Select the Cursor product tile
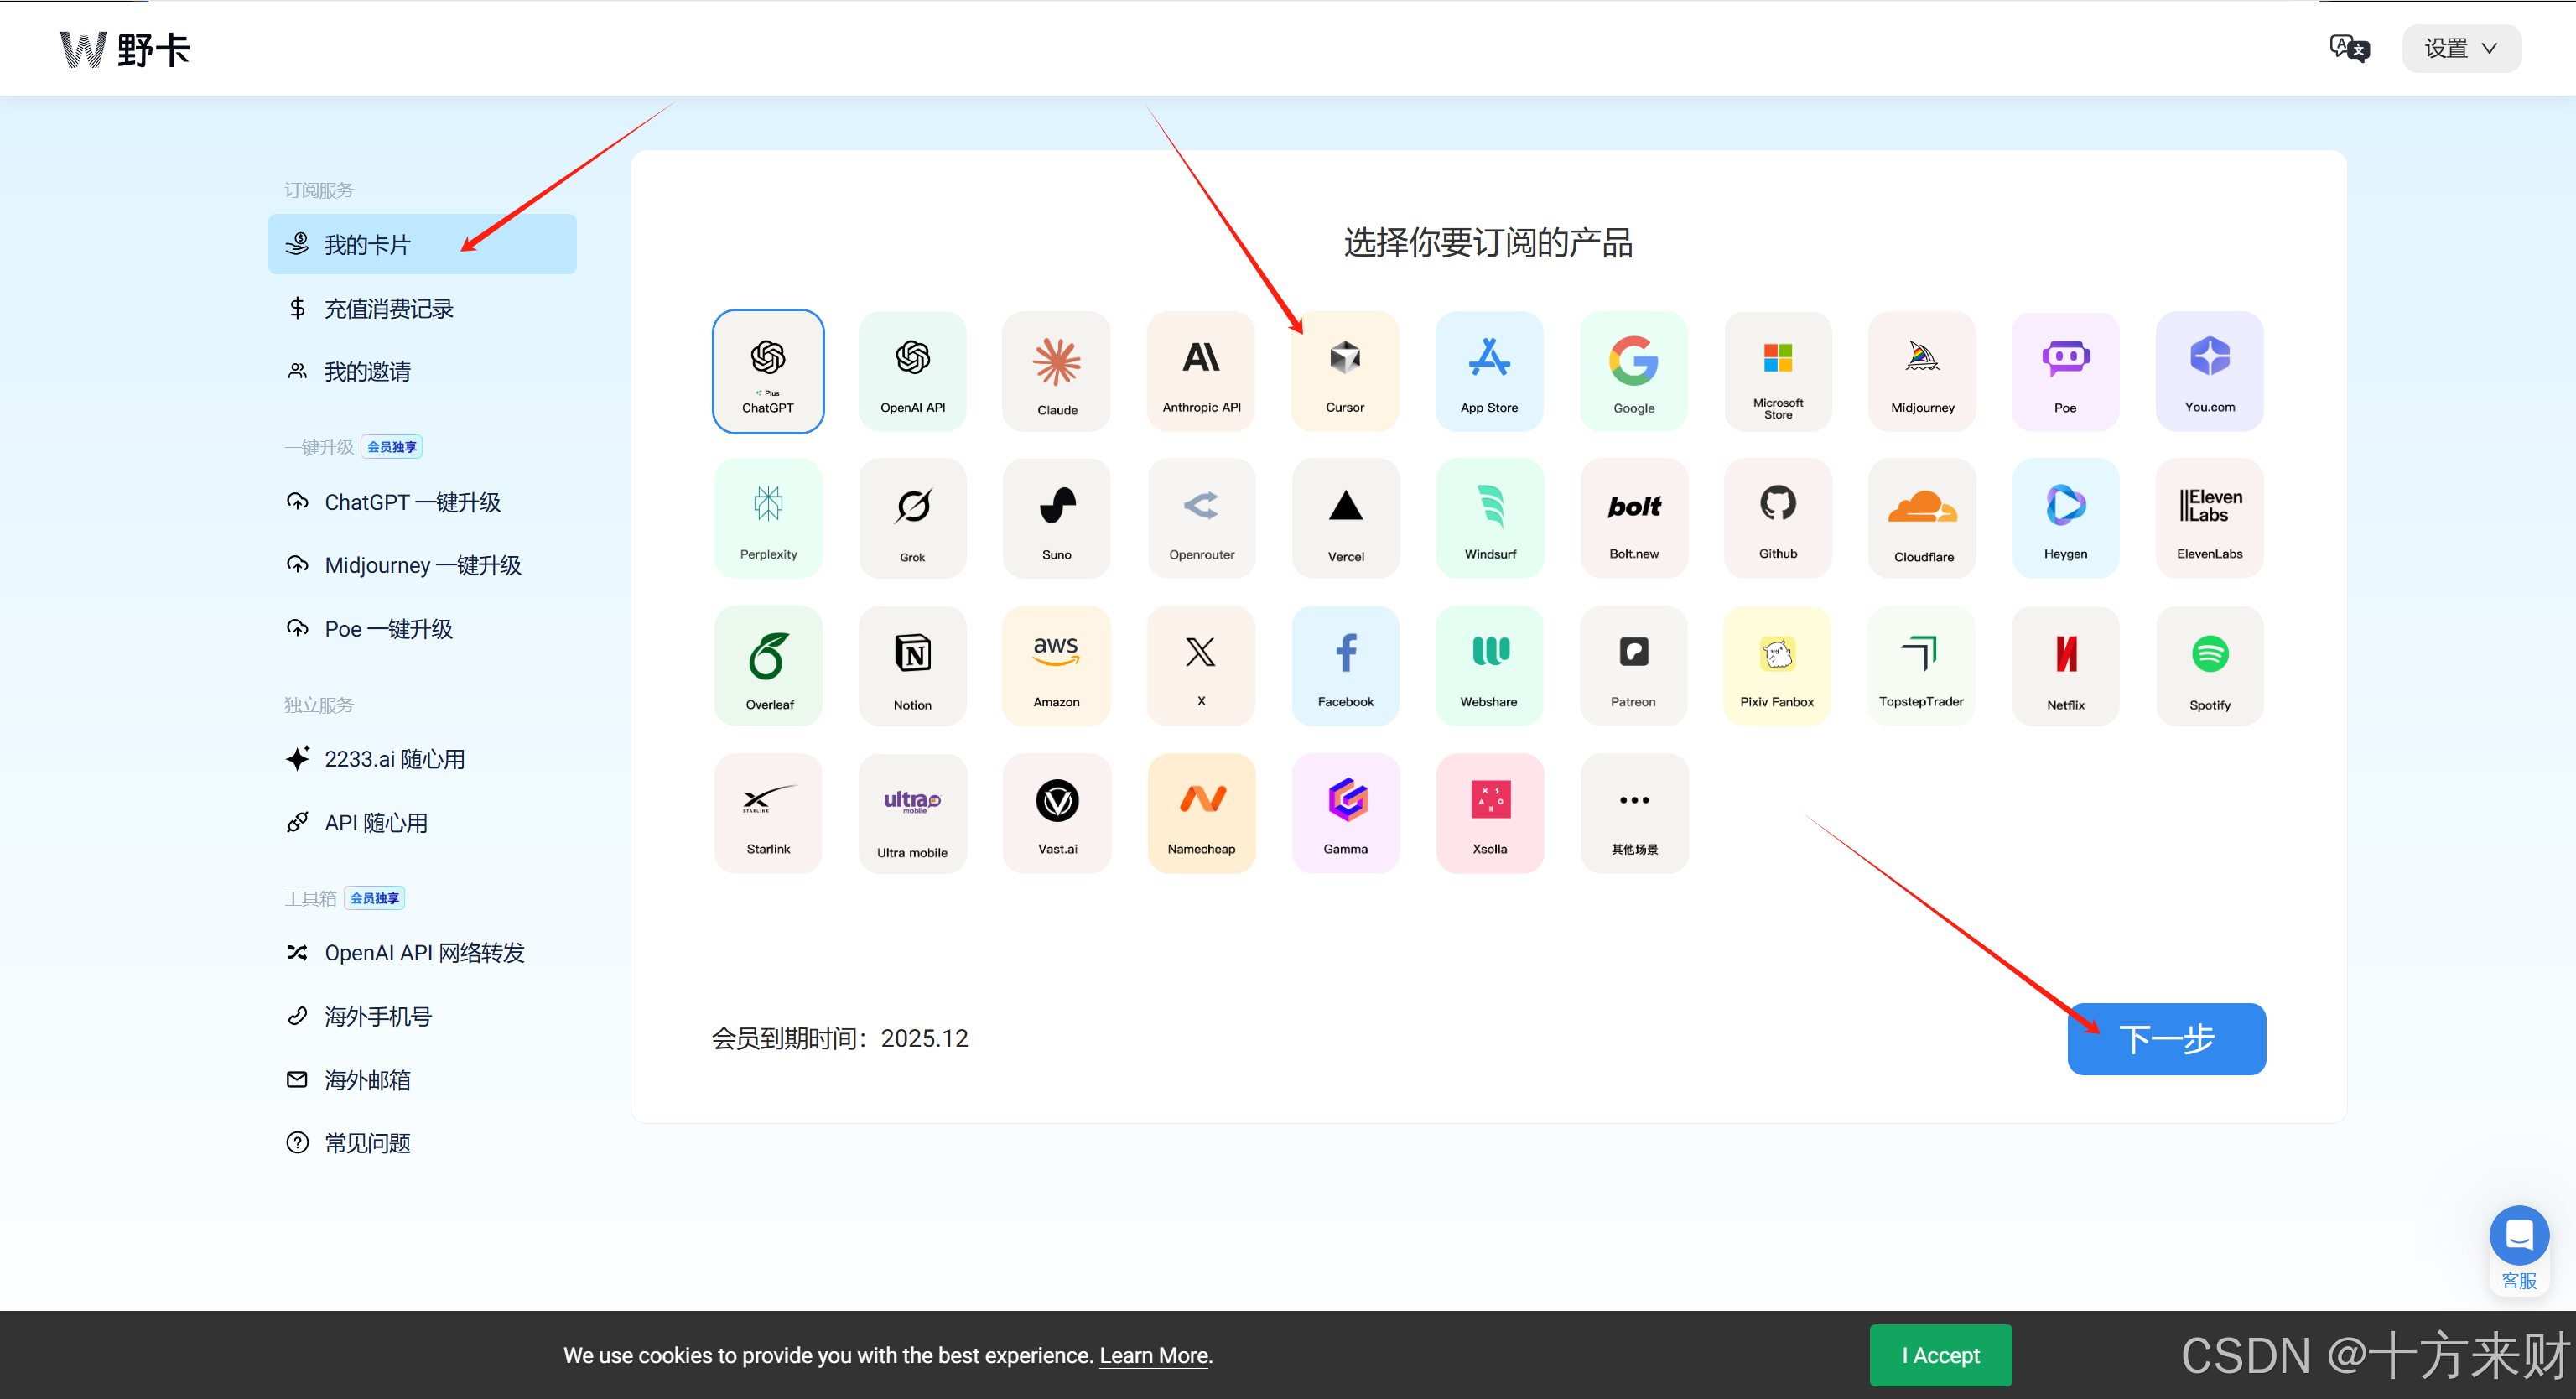 [1344, 371]
